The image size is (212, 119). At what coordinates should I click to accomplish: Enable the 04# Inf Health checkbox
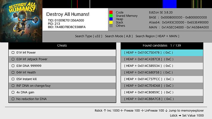click(13, 72)
